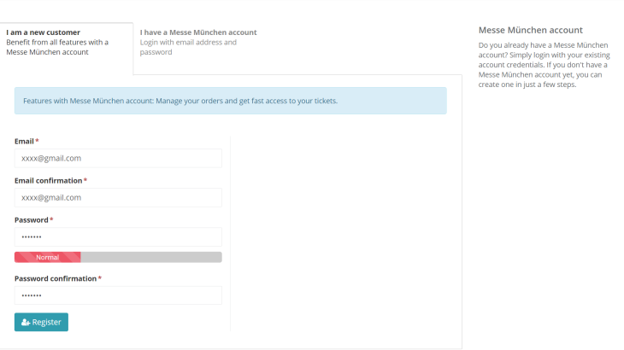Screen dimensions: 624x350
Task: Click "Login with email address and password" subtitle
Action: click(188, 47)
